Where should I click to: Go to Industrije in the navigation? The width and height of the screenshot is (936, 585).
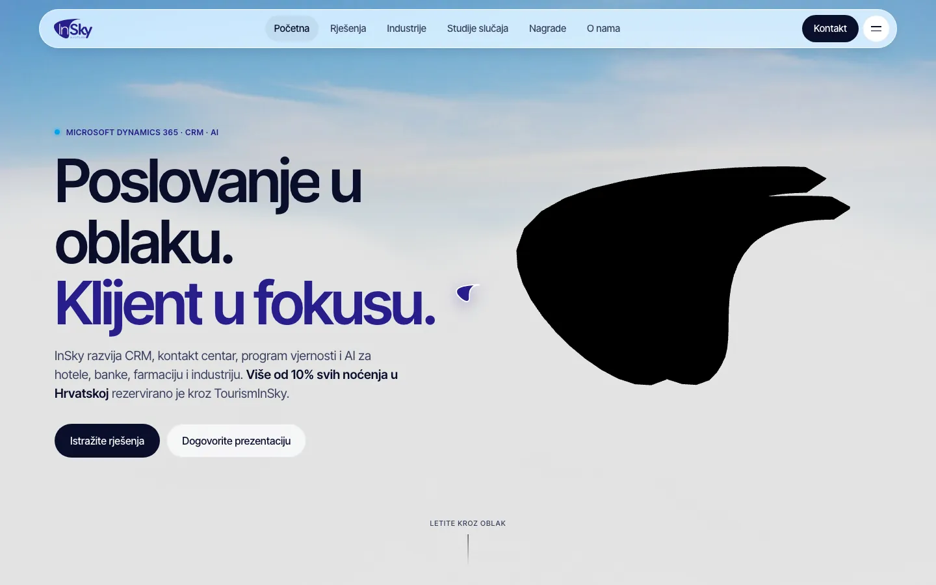[406, 29]
